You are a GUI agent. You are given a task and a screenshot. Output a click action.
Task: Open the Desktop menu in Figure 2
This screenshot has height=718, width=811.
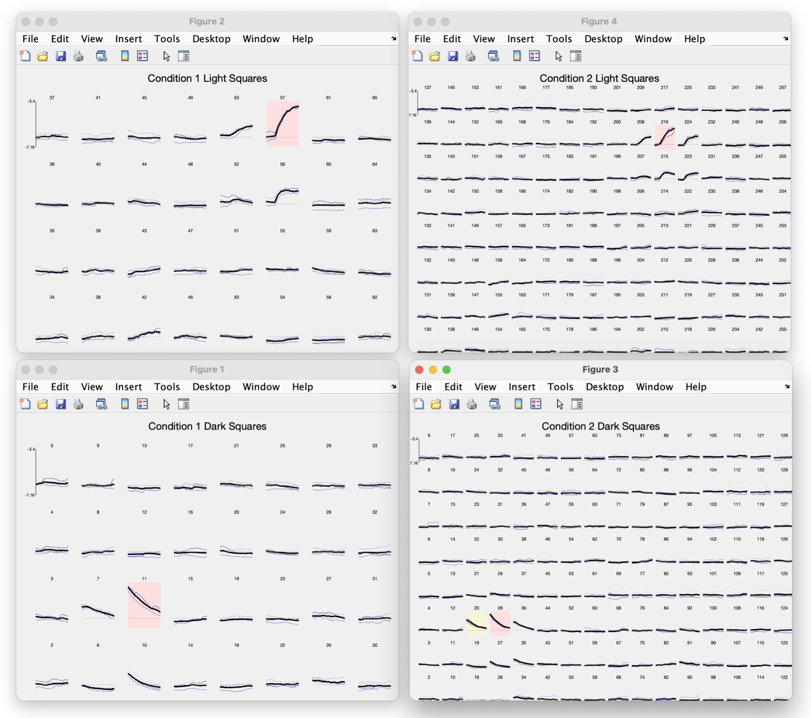point(211,39)
